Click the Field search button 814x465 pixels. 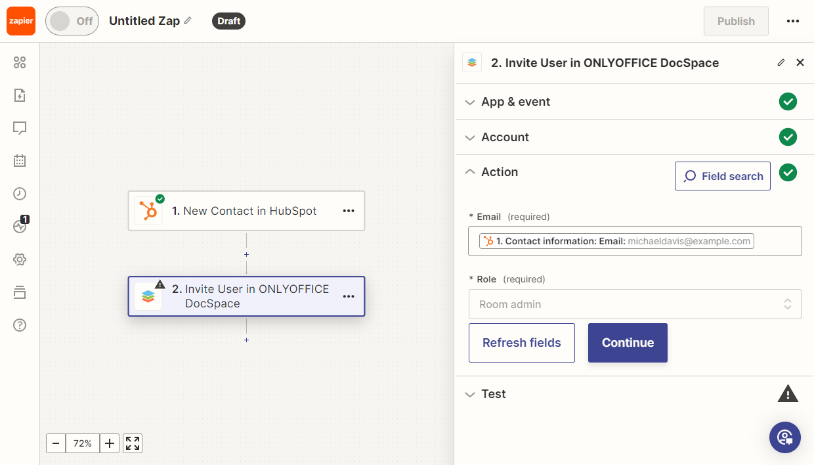(722, 176)
